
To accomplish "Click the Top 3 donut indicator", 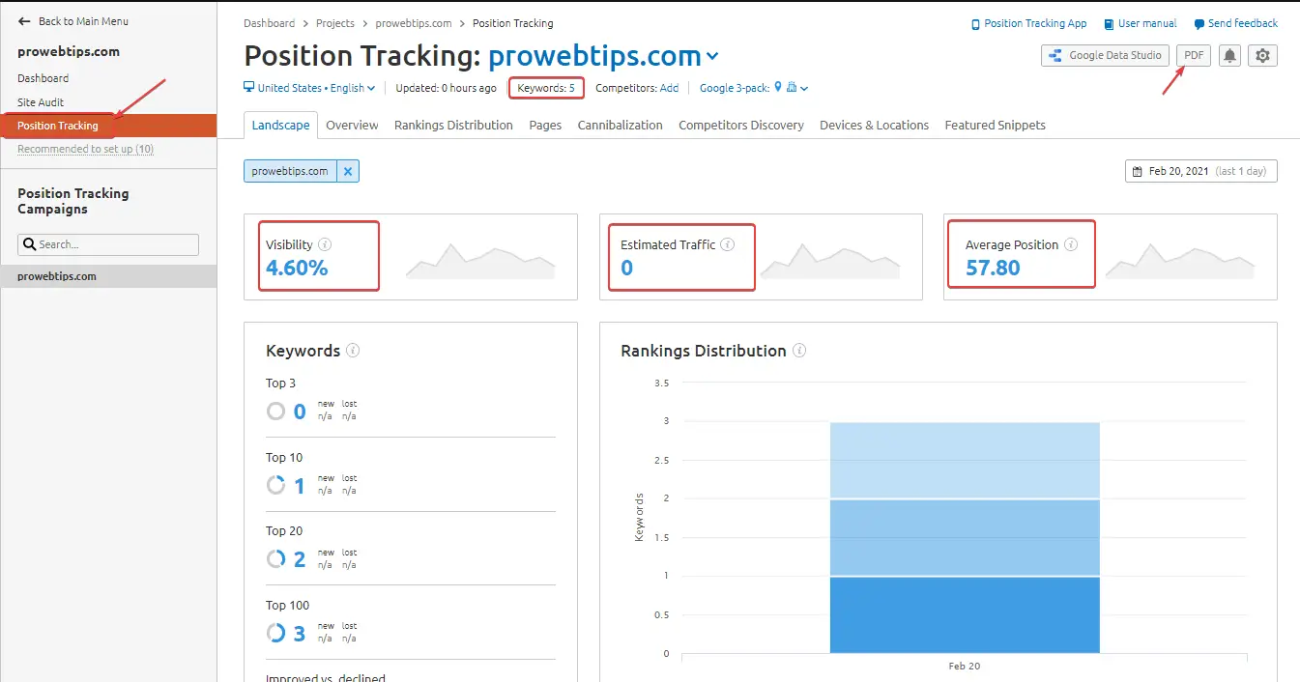I will (275, 412).
